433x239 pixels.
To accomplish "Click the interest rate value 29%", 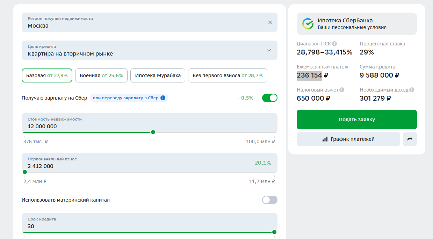I will point(367,52).
